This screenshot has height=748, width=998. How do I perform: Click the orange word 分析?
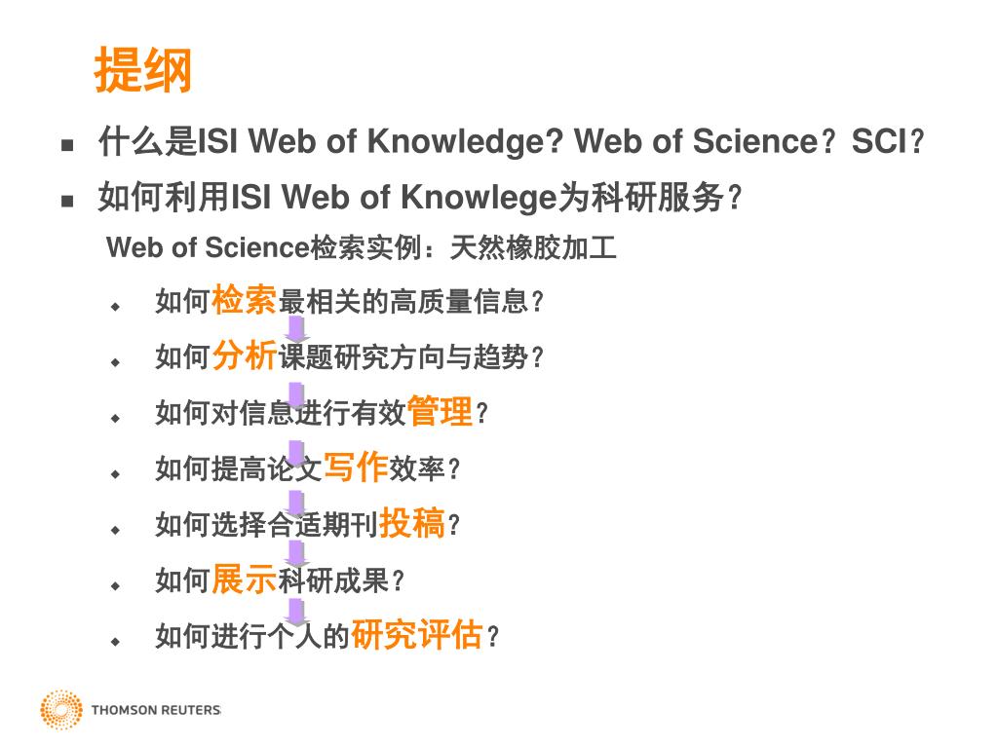[x=245, y=355]
